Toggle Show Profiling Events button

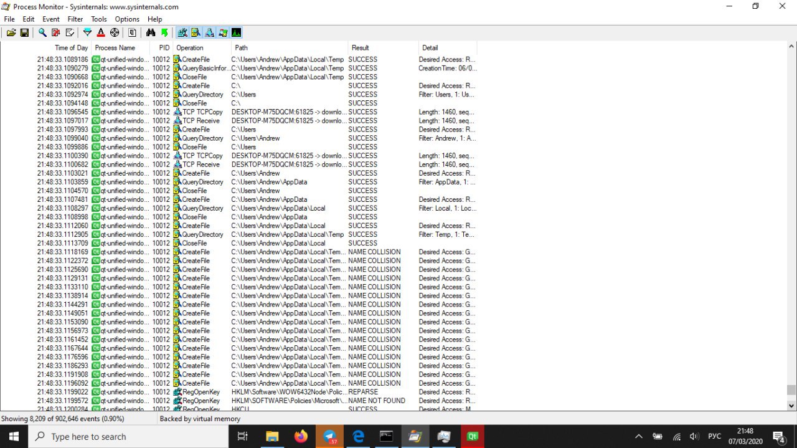[x=237, y=32]
